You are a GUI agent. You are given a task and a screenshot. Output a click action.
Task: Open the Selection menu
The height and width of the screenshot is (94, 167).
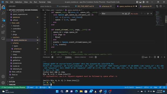click(x=19, y=2)
